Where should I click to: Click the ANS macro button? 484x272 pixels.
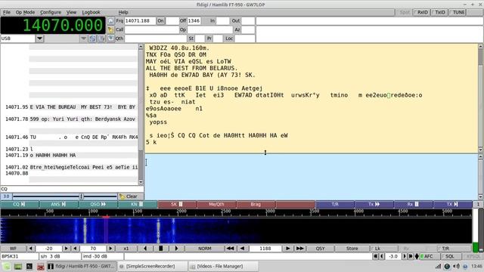click(x=59, y=204)
